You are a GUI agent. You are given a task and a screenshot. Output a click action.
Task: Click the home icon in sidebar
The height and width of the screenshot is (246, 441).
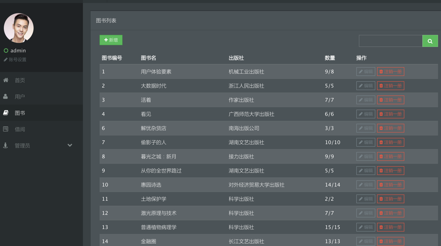pos(6,80)
